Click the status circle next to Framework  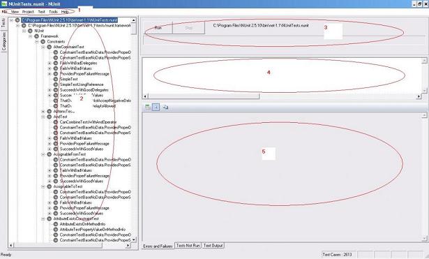point(37,36)
